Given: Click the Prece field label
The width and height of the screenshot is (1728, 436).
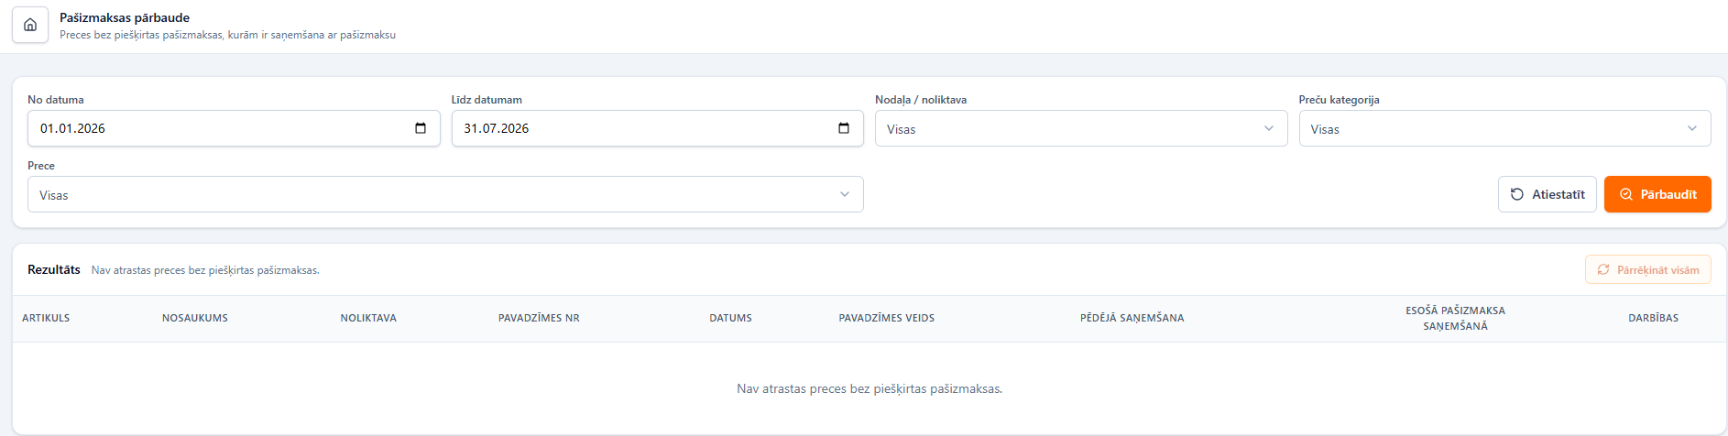Looking at the screenshot, I should click(x=41, y=166).
